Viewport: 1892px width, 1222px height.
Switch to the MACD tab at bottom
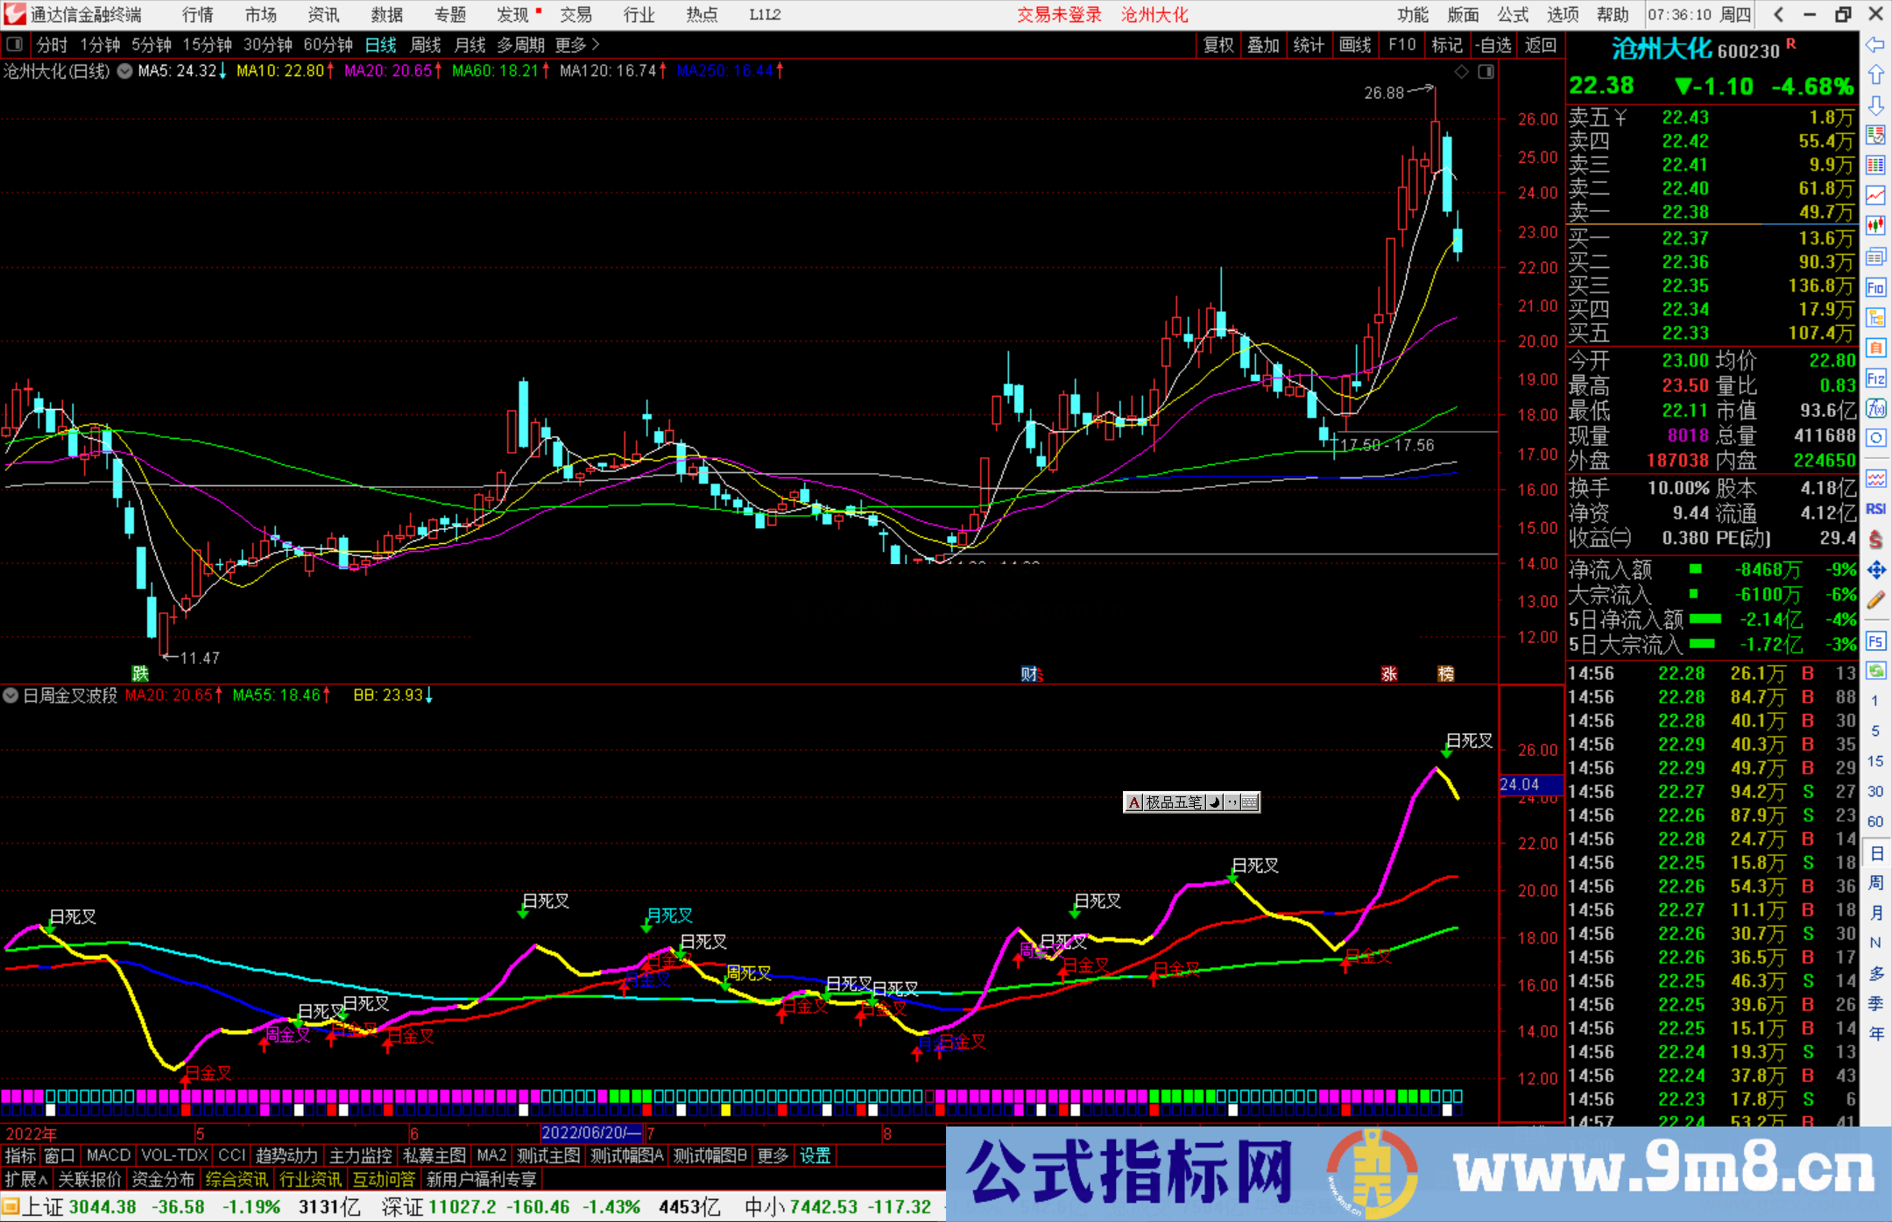107,1155
